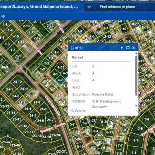This screenshot has height=155, width=155.
Task: Click the Zoom to magnifier icon
Action: 72,110
